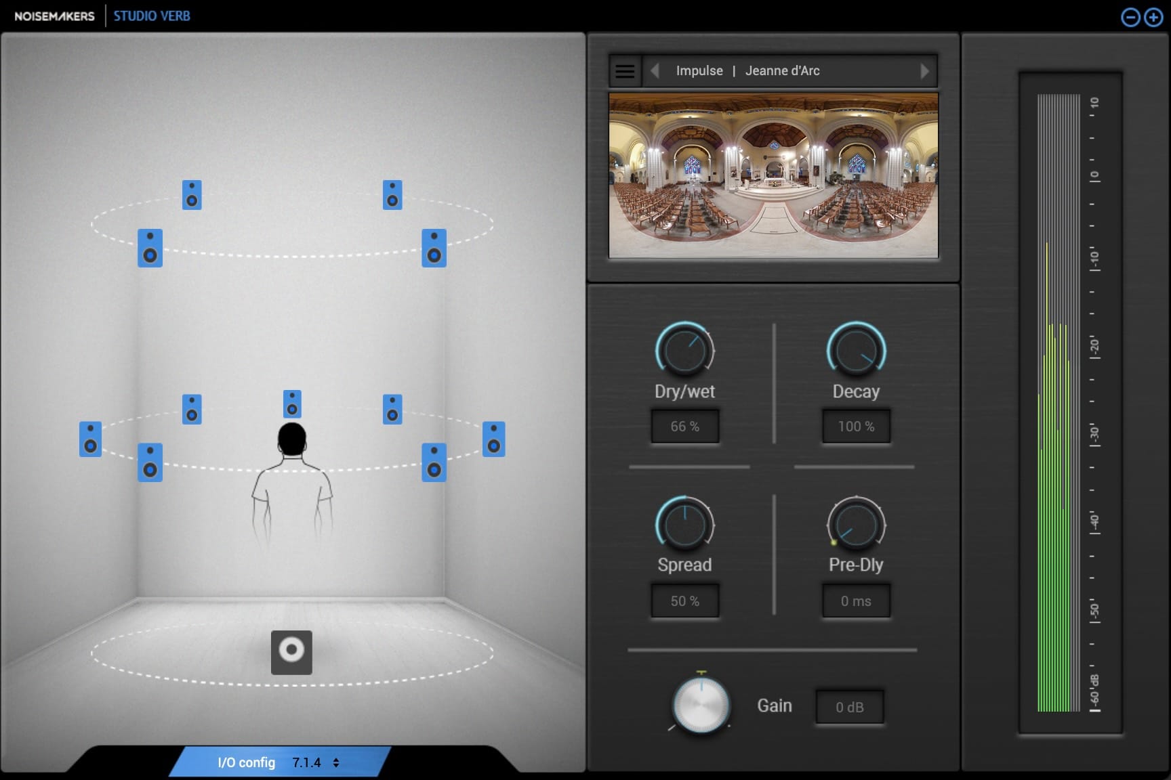
Task: Select the center front speaker icon
Action: pyautogui.click(x=291, y=404)
